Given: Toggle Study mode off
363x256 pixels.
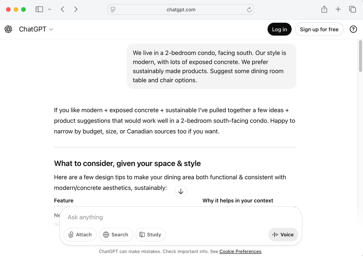Looking at the screenshot, I should click(x=151, y=234).
